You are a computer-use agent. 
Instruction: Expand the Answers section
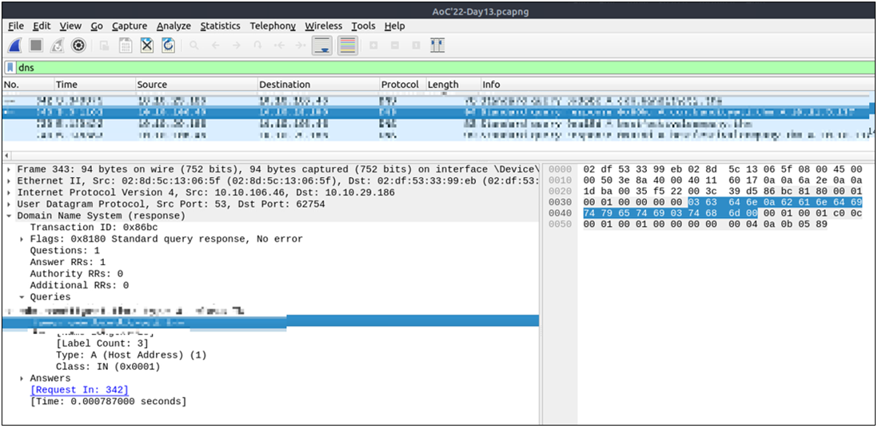pyautogui.click(x=22, y=378)
